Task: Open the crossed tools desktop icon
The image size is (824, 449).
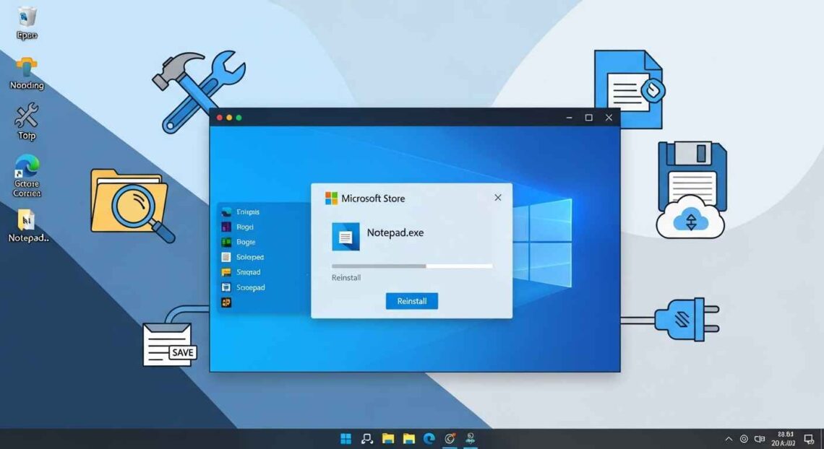Action: pyautogui.click(x=27, y=115)
